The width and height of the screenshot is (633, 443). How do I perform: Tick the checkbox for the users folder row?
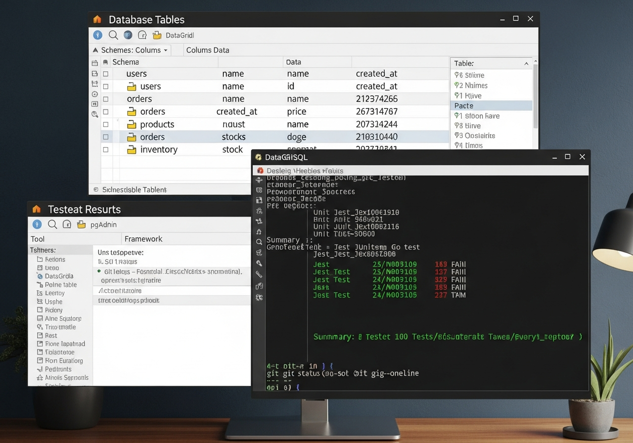click(105, 87)
